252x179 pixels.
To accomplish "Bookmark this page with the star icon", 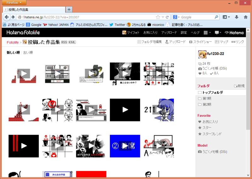I will [158, 17].
